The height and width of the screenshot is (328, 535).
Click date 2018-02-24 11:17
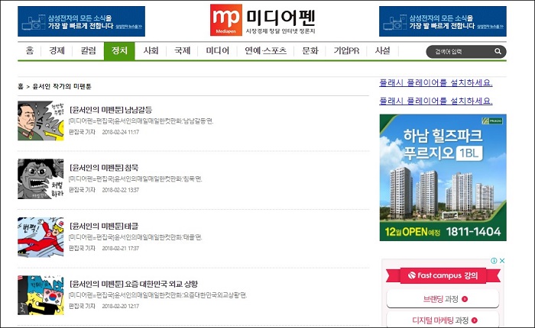[x=121, y=132]
